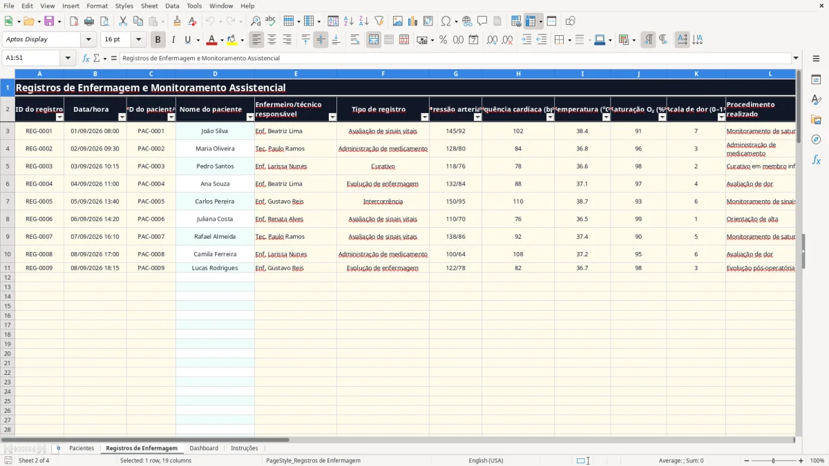
Task: Switch to the Pacientes sheet tab
Action: click(x=82, y=449)
